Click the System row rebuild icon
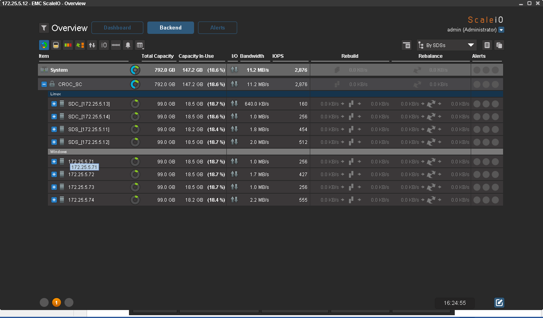The height and width of the screenshot is (318, 543). pos(337,70)
